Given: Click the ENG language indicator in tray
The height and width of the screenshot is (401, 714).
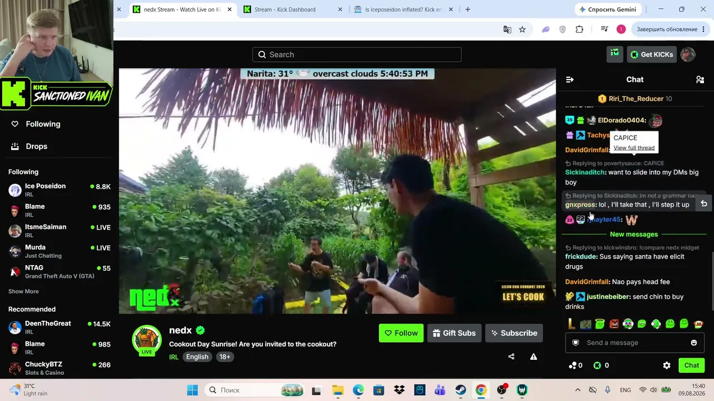Looking at the screenshot, I should coord(625,390).
